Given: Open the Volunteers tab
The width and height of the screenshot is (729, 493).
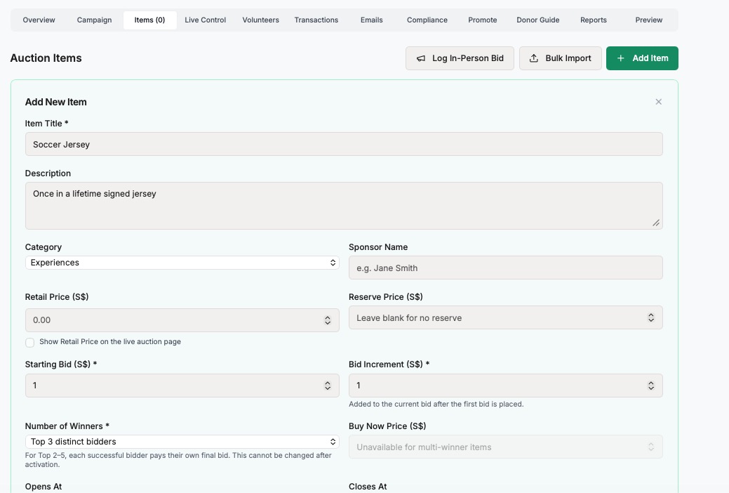Looking at the screenshot, I should tap(261, 20).
